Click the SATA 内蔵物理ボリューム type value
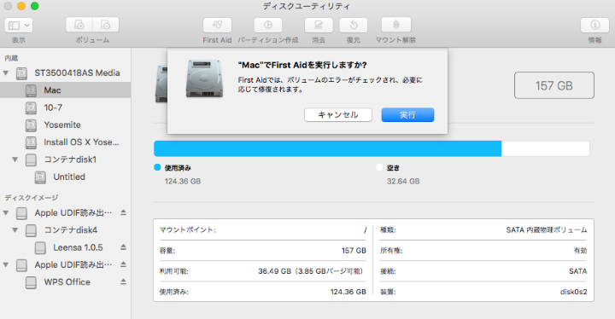The image size is (615, 319). pyautogui.click(x=547, y=230)
